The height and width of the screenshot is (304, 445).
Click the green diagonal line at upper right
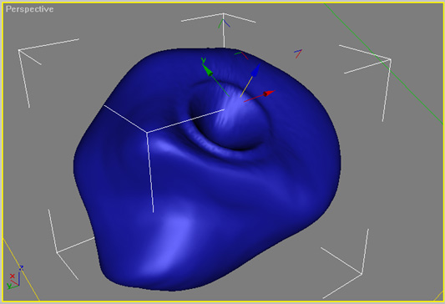[383, 63]
